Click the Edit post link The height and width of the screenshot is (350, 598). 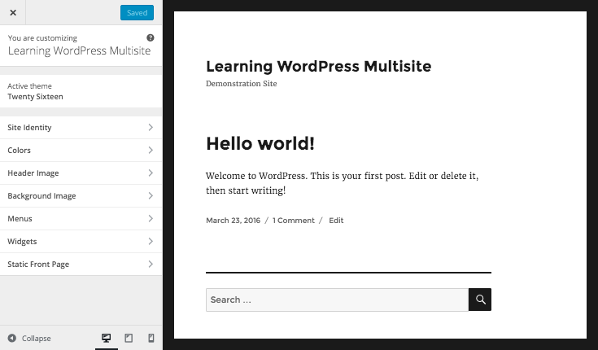click(x=336, y=221)
